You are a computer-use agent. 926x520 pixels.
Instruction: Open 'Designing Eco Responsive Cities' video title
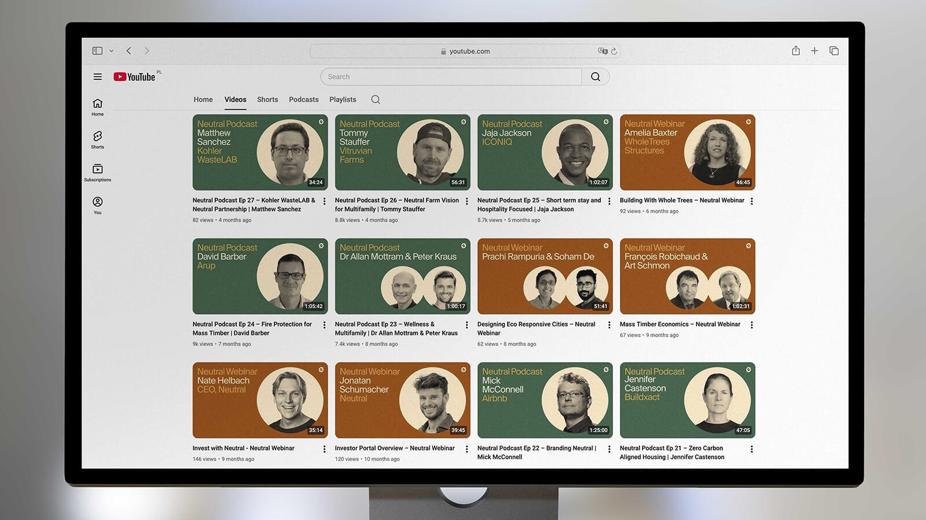pos(537,329)
